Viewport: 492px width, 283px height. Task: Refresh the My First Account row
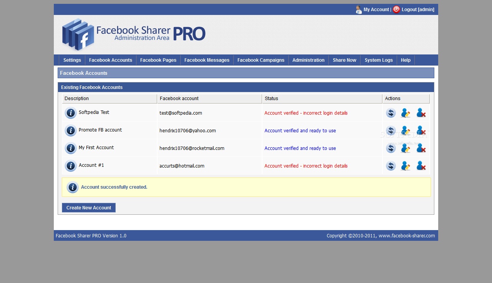coord(391,148)
